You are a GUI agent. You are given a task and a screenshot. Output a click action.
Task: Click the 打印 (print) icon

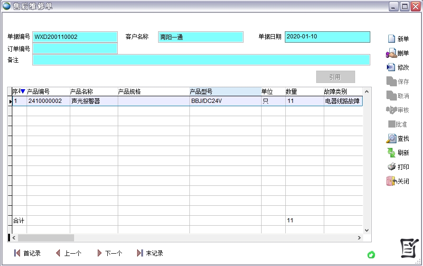391,167
